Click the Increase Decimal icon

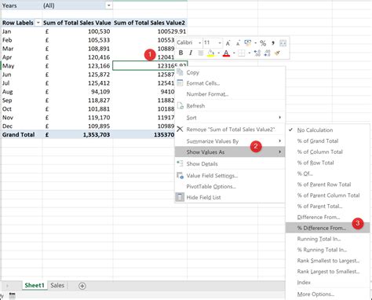(257, 53)
